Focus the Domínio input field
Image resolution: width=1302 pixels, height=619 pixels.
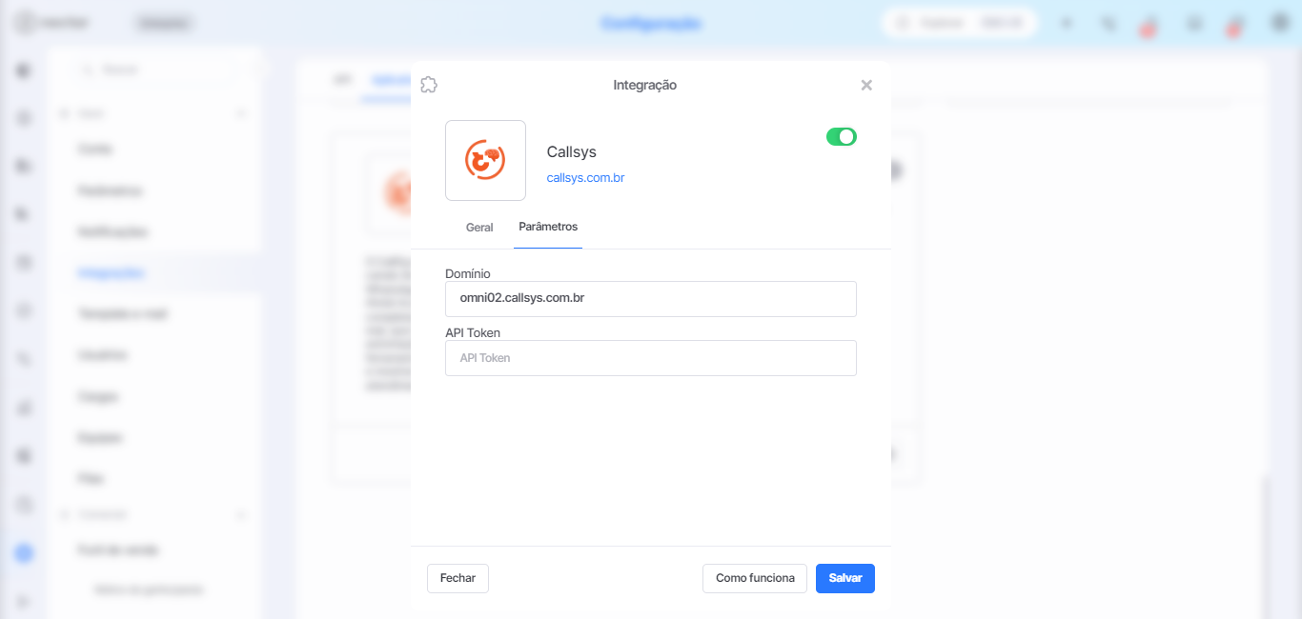click(x=651, y=298)
